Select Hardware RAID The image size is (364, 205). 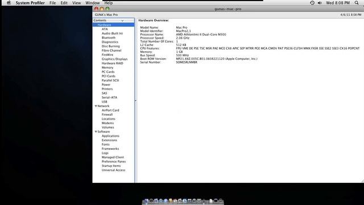(x=112, y=63)
